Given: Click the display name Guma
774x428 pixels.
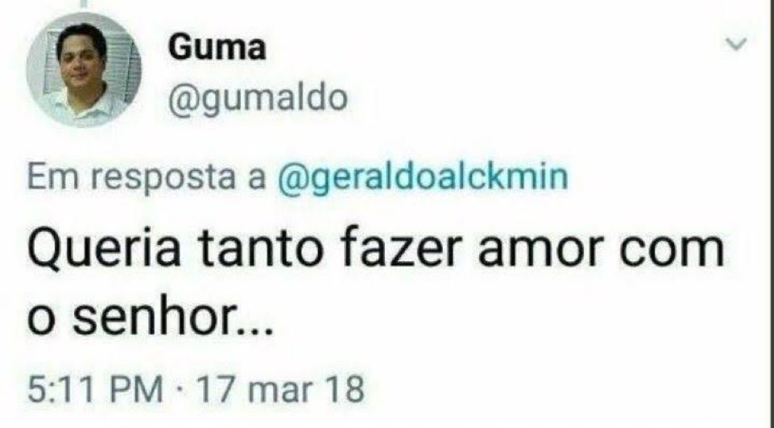Looking at the screenshot, I should coord(217,48).
